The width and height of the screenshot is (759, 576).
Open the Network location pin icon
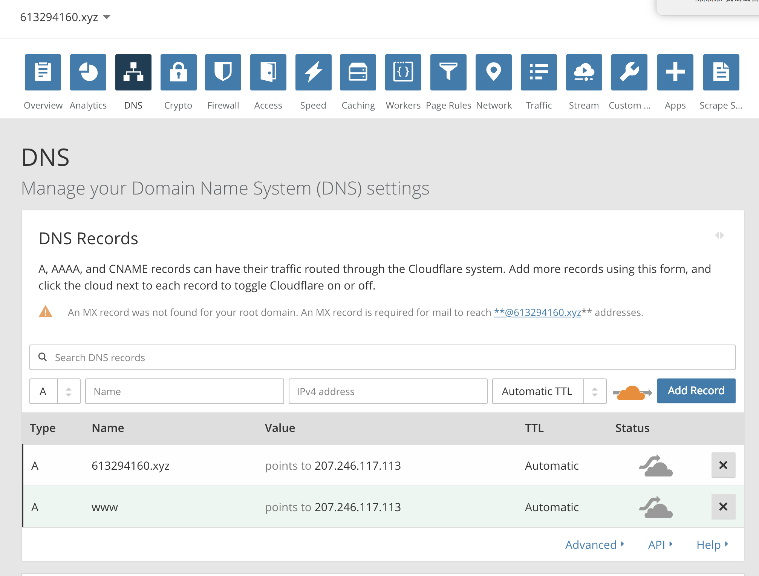point(494,72)
